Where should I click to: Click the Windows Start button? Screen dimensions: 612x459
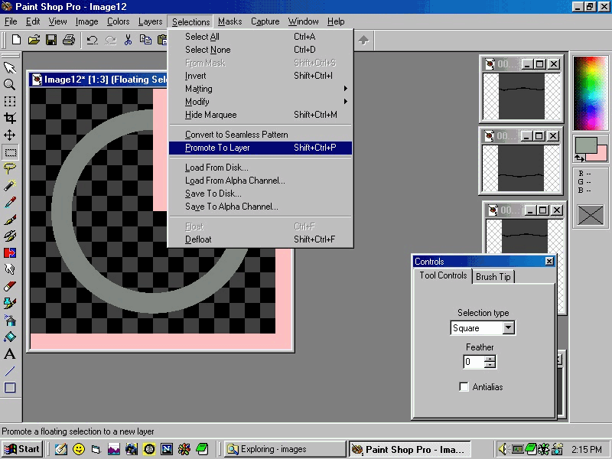[22, 449]
